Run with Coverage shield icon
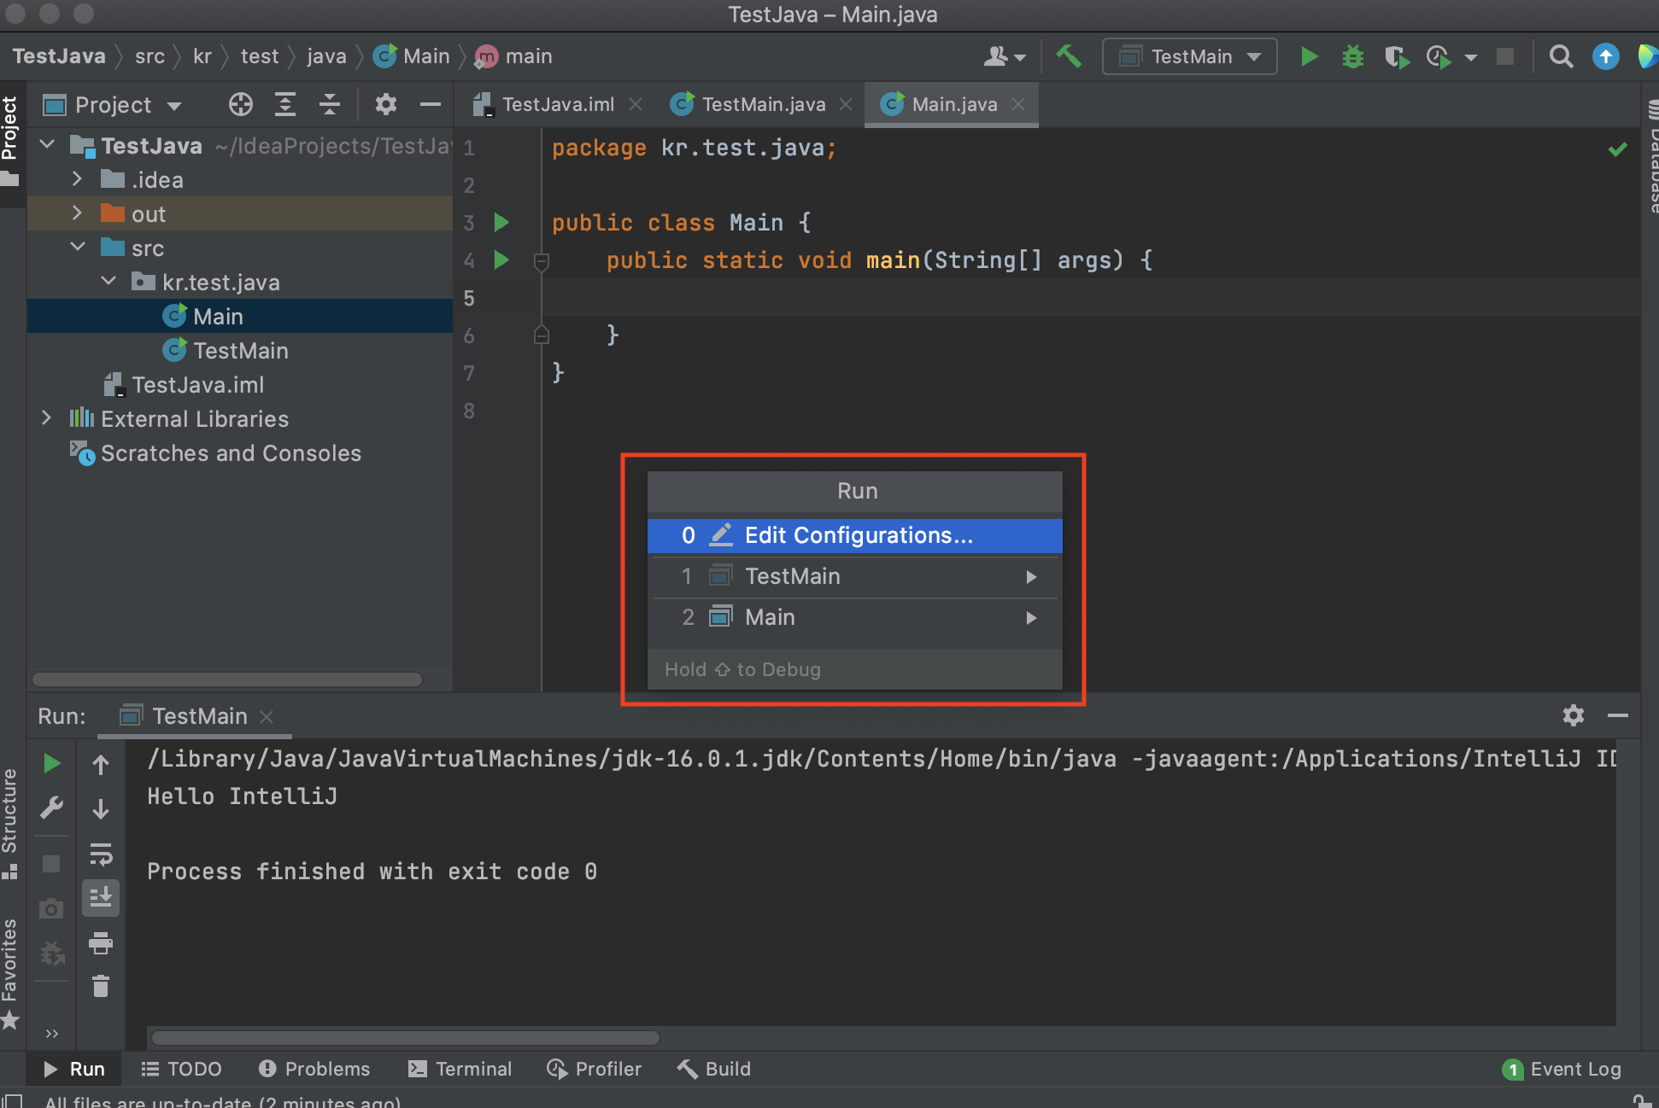The image size is (1659, 1108). 1396,56
